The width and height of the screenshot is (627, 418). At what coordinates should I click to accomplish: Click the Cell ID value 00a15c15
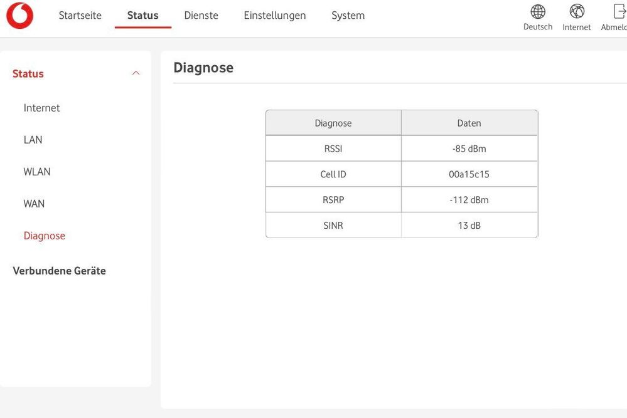point(469,174)
